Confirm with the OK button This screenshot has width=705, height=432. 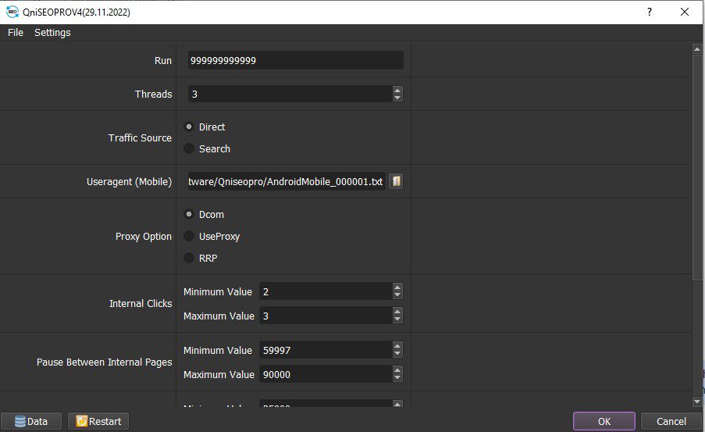coord(604,421)
